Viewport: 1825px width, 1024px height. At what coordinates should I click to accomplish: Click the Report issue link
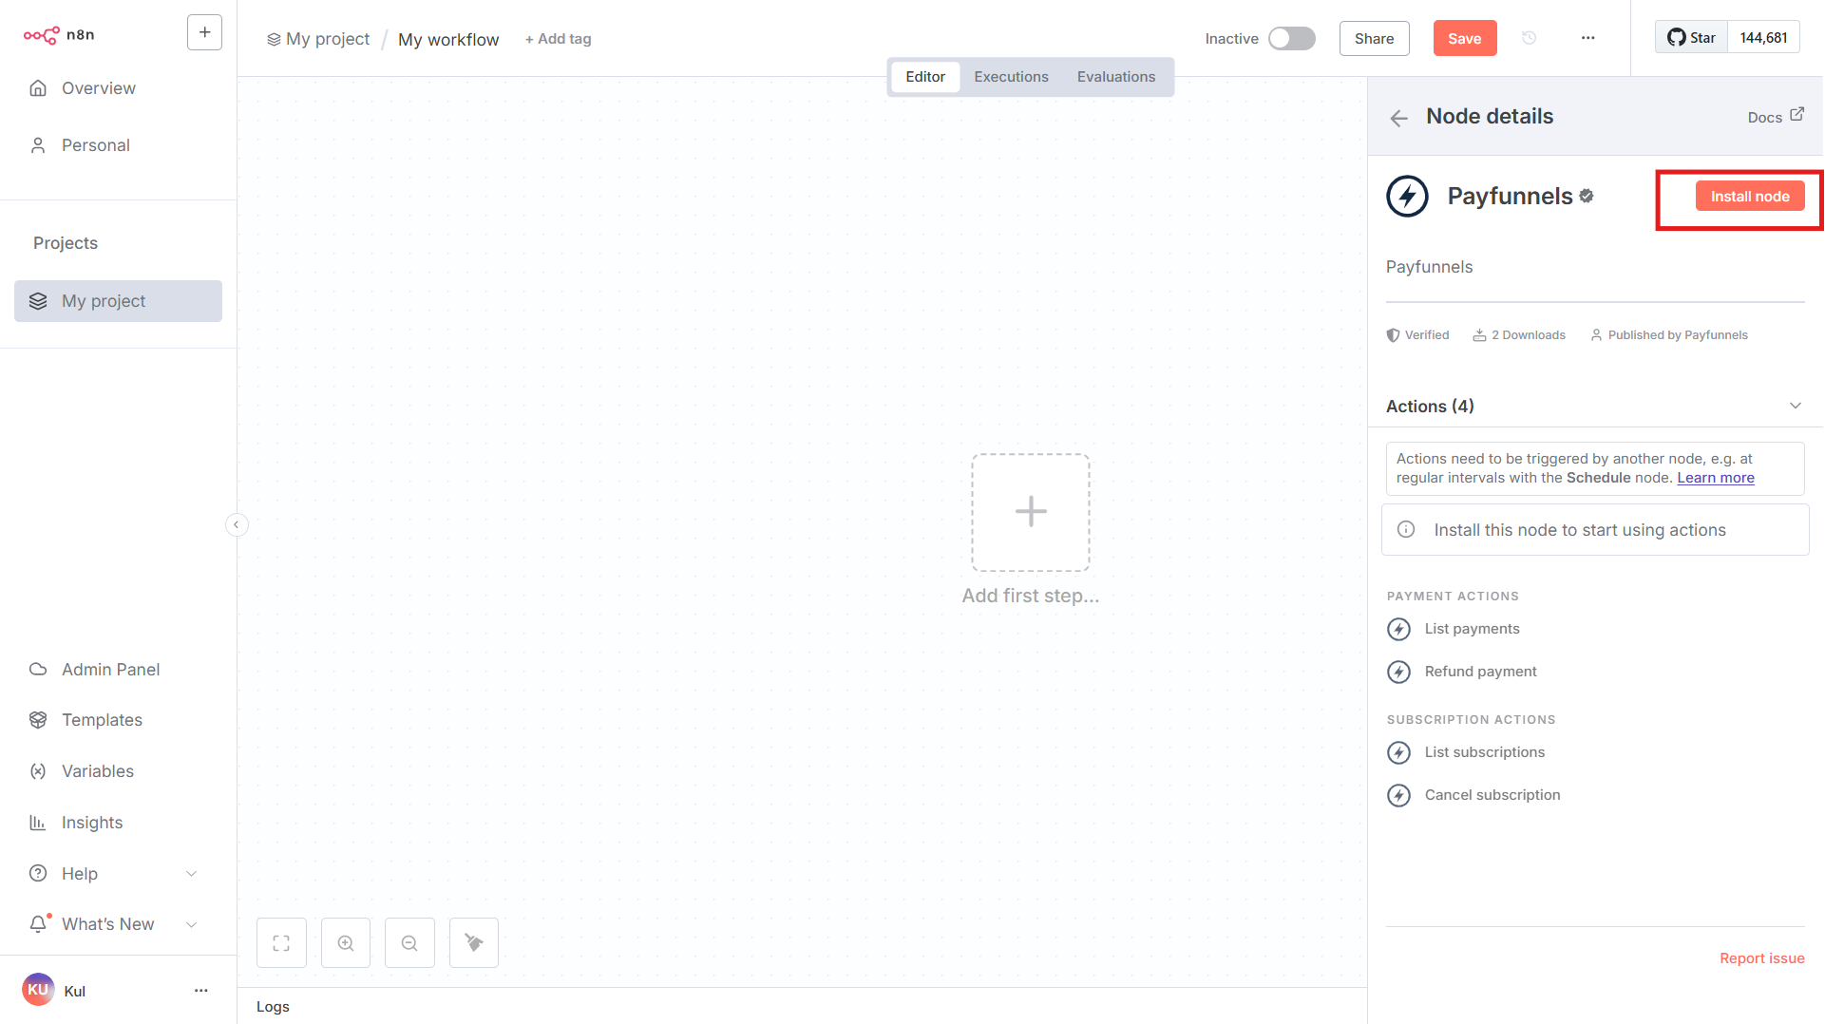(1761, 958)
